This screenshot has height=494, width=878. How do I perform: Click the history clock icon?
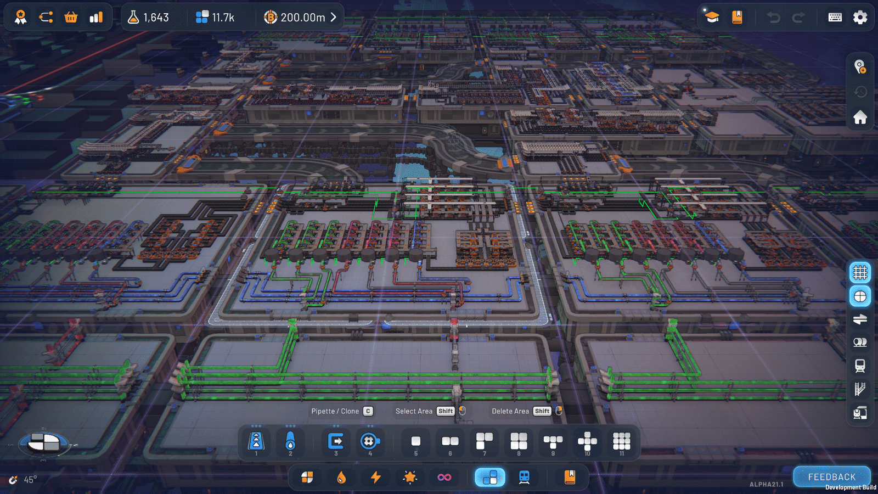pos(860,92)
